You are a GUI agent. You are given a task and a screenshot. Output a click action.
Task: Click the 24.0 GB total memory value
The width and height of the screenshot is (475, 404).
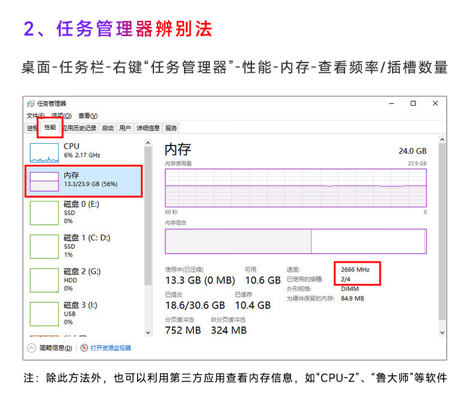pos(412,151)
